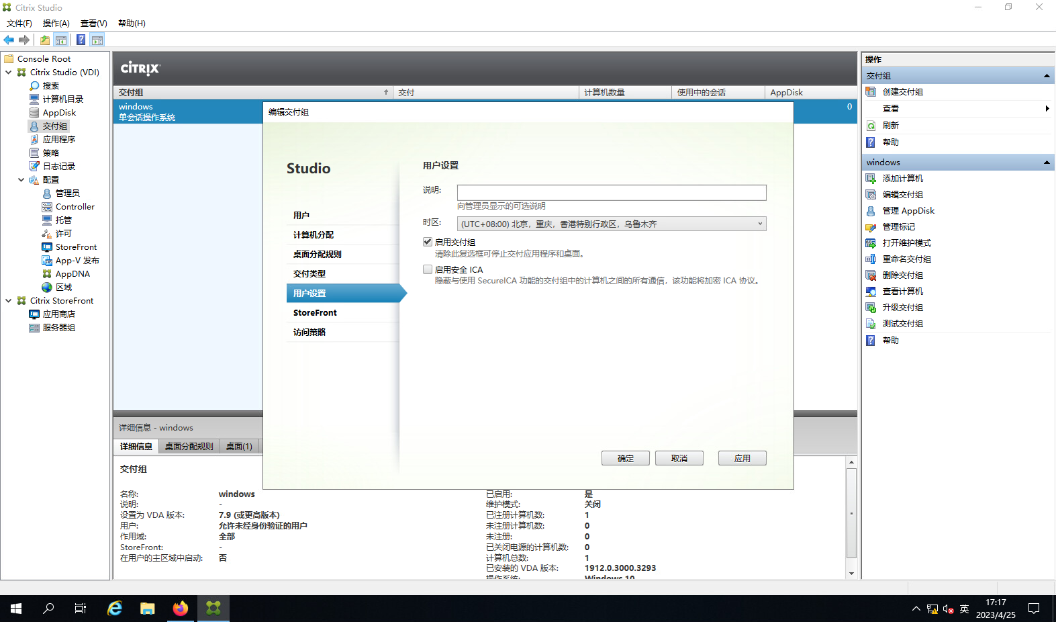Click the 创建交付组 action icon
The image size is (1056, 622).
[871, 92]
